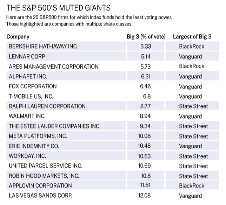
Task: Select Fox Corporation in the table
Action: (33, 86)
